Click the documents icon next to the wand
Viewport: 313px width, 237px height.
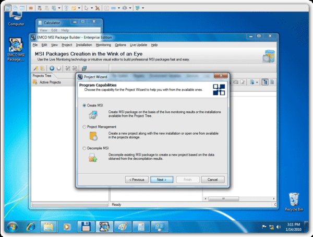coord(42,68)
